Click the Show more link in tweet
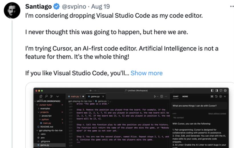The height and width of the screenshot is (148, 234). click(x=147, y=73)
